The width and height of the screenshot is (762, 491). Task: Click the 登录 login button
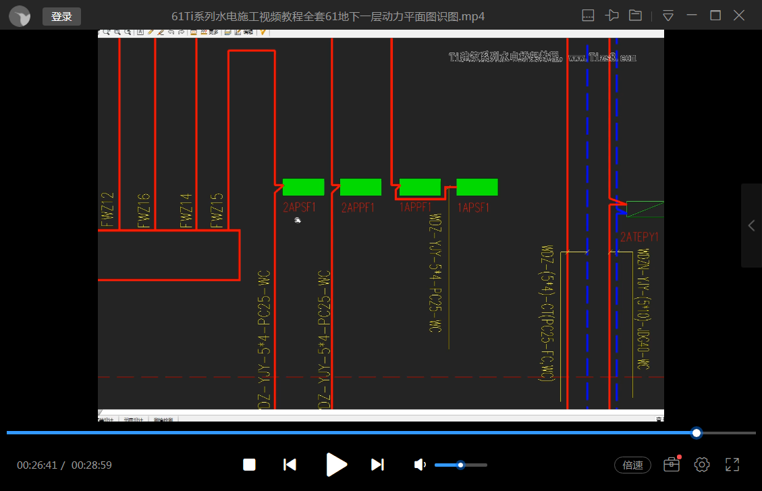(61, 16)
